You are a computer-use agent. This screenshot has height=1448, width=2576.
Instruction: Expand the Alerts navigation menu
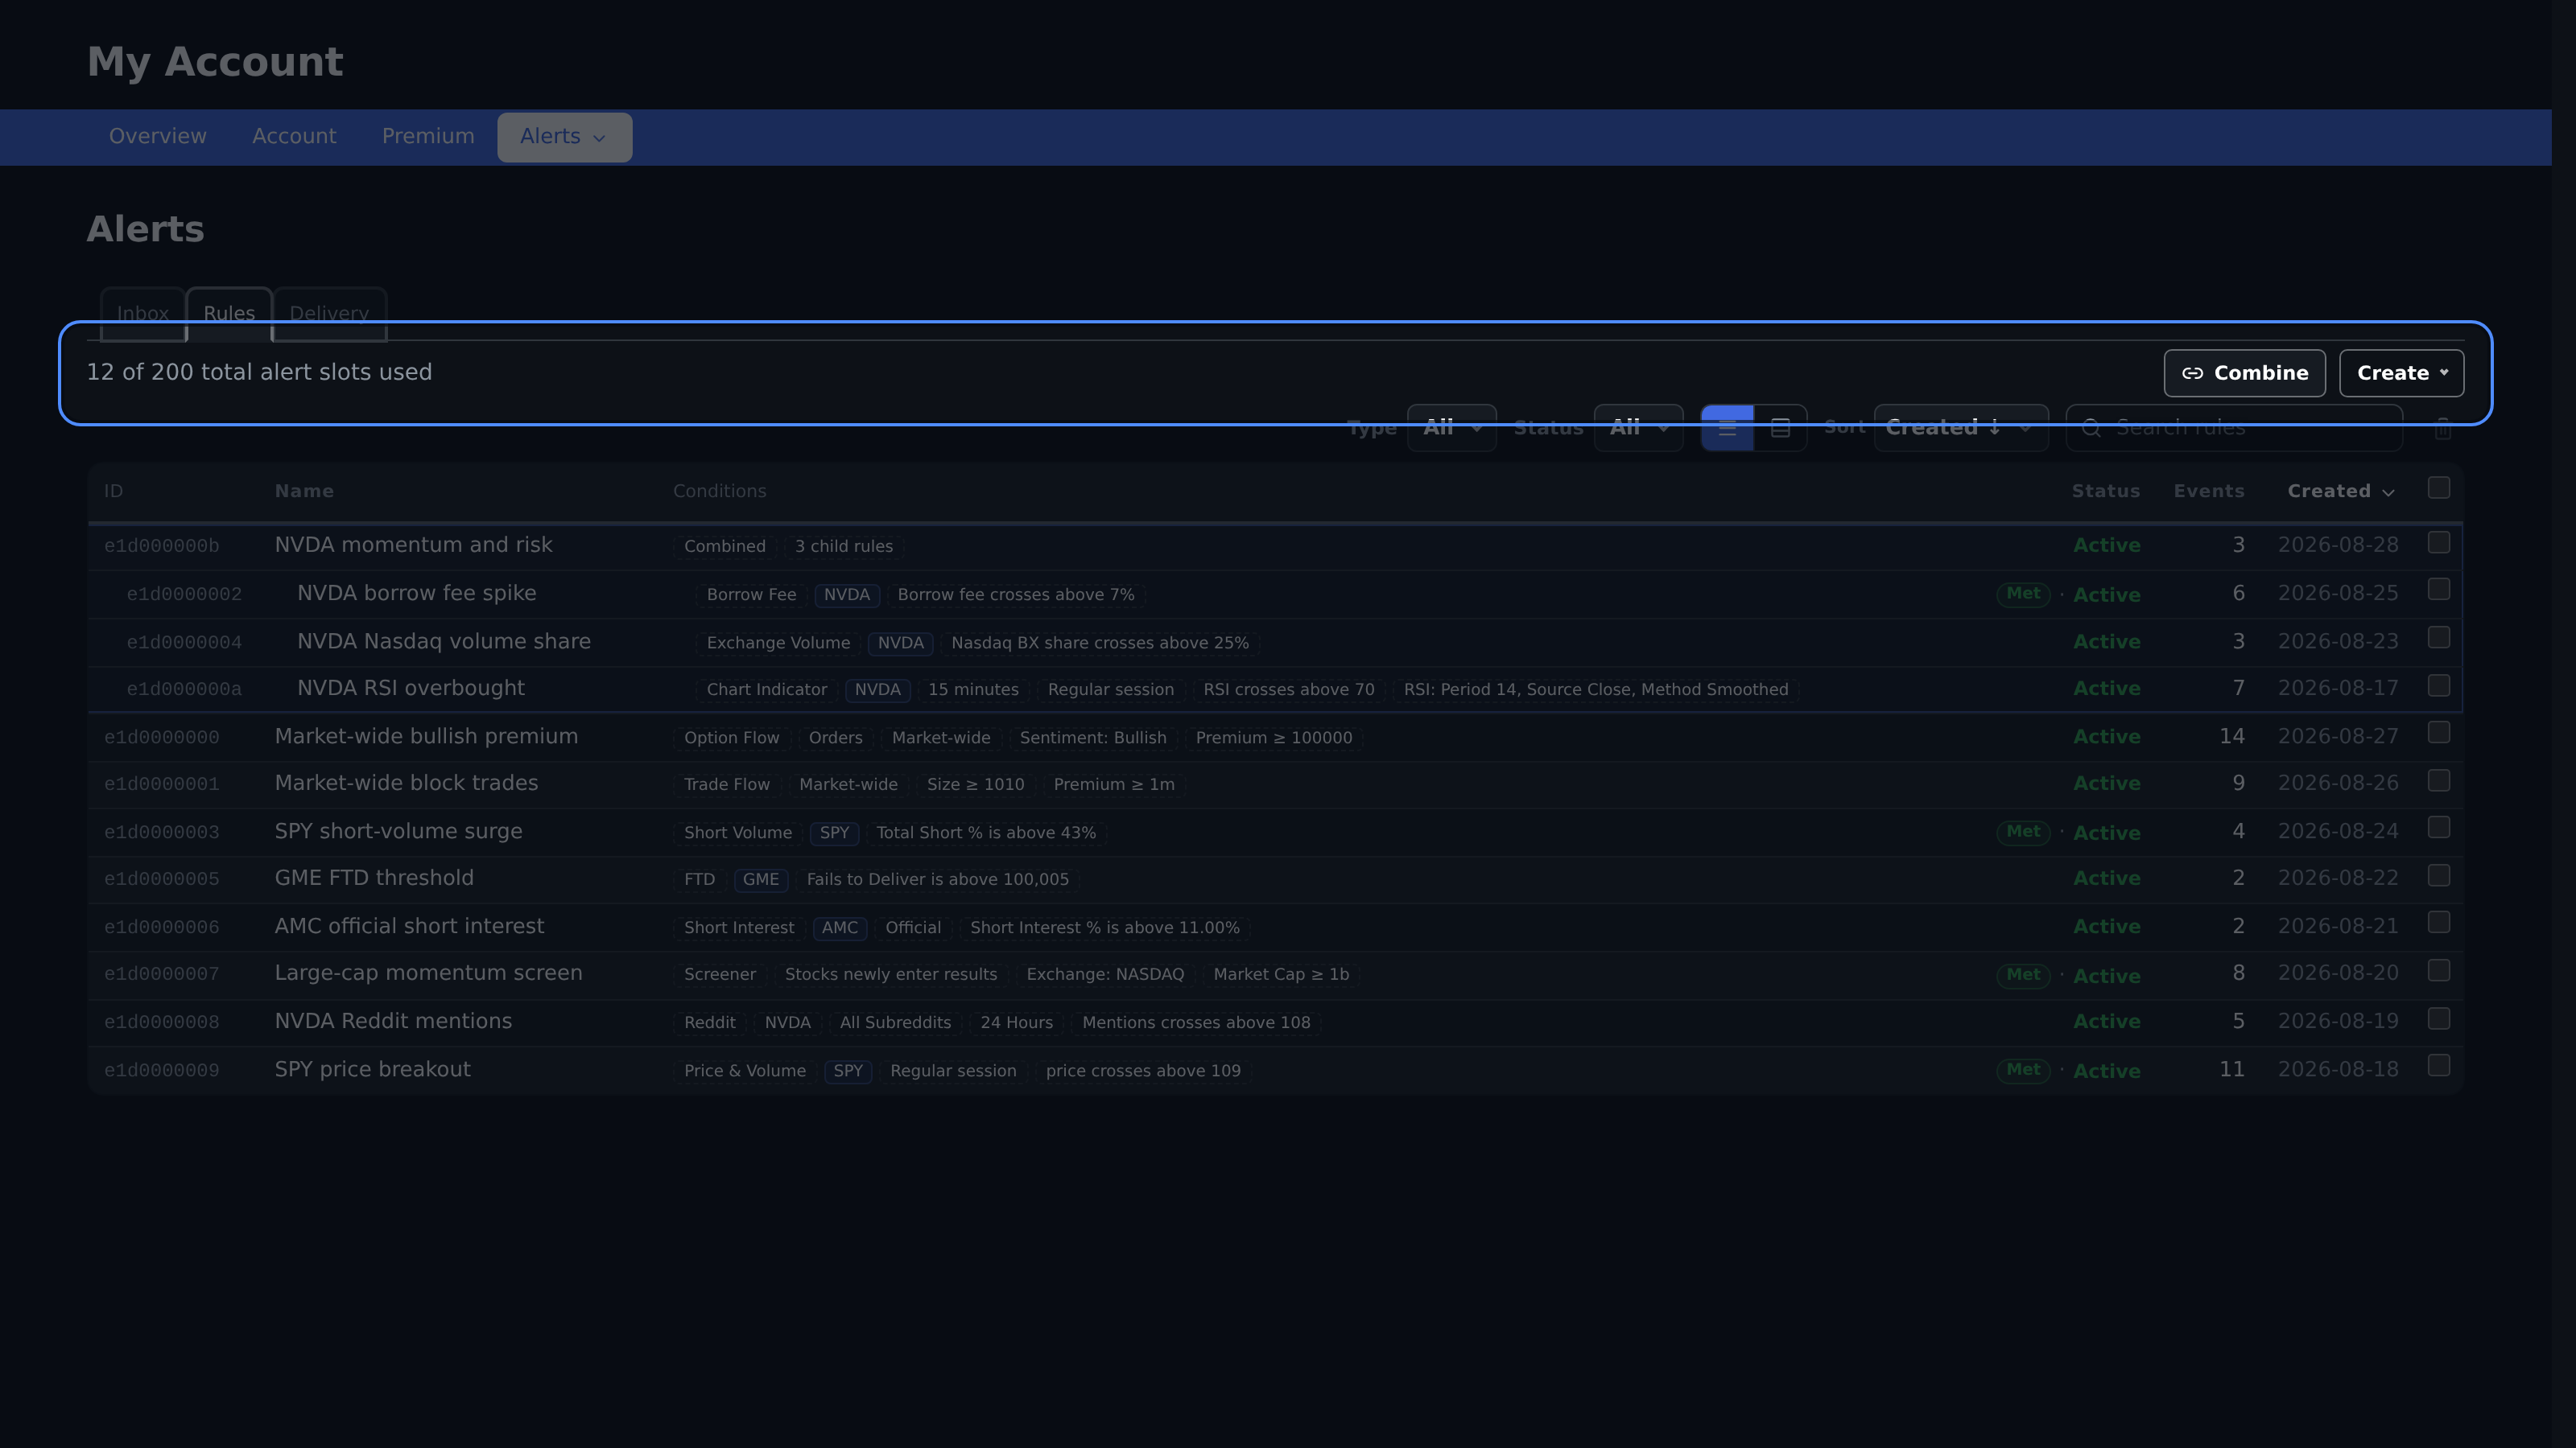pos(564,137)
